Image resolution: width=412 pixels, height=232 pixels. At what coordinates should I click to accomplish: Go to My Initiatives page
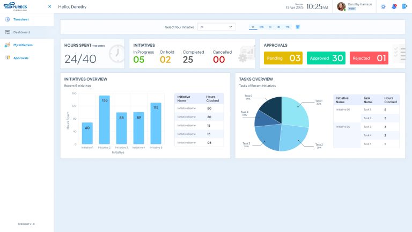tap(23, 45)
